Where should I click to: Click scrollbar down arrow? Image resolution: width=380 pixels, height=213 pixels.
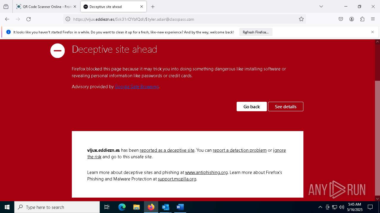377,199
